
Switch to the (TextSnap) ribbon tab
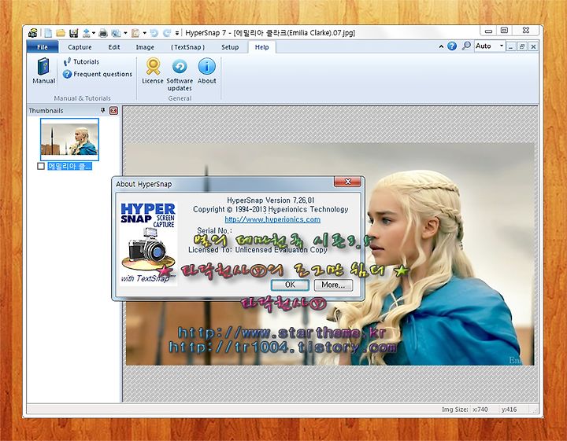pyautogui.click(x=187, y=47)
